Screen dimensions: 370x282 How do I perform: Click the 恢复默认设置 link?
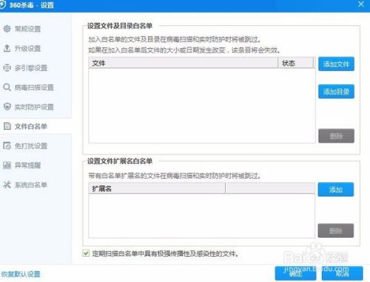click(x=21, y=274)
